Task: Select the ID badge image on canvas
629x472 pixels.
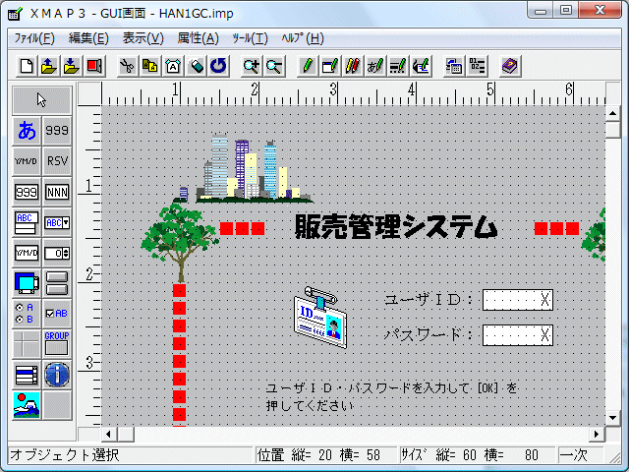Action: pyautogui.click(x=320, y=318)
